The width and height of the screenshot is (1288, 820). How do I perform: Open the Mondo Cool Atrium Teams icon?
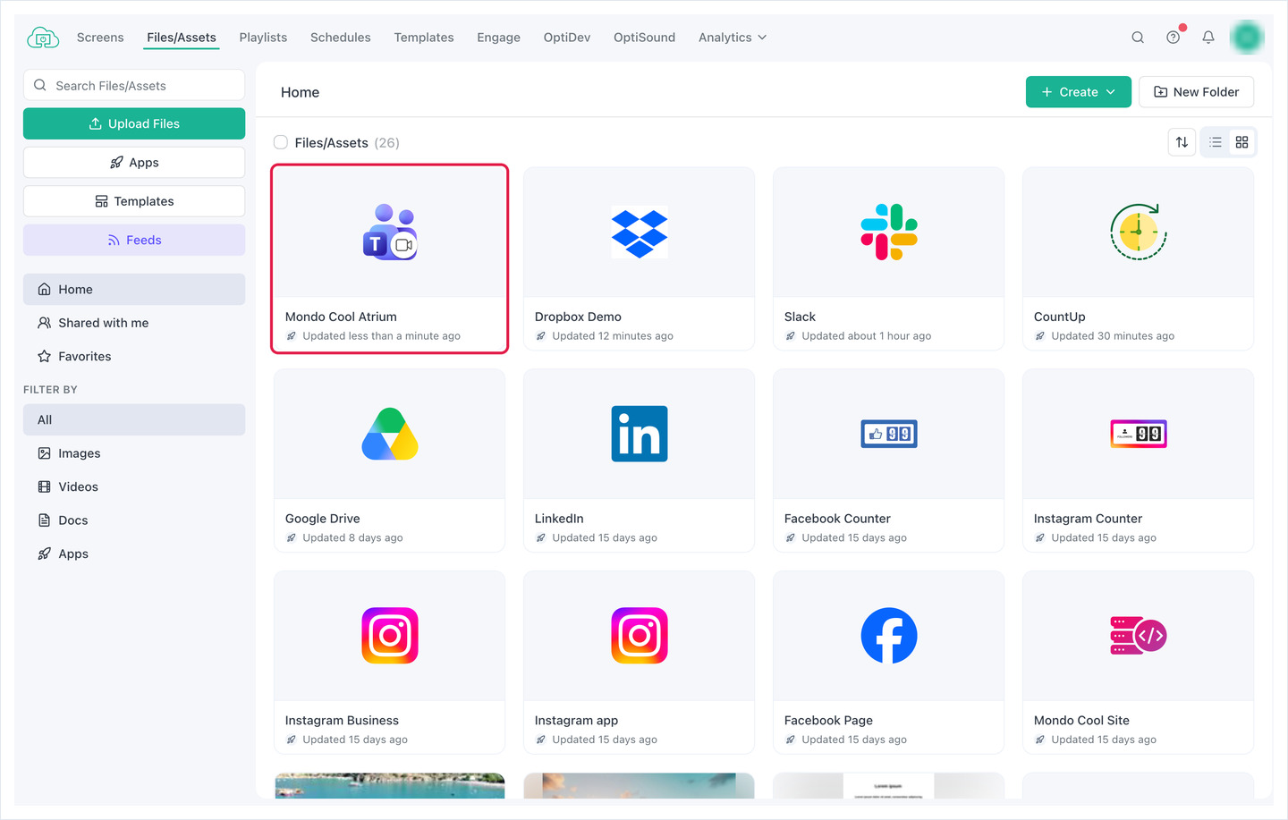coord(390,232)
